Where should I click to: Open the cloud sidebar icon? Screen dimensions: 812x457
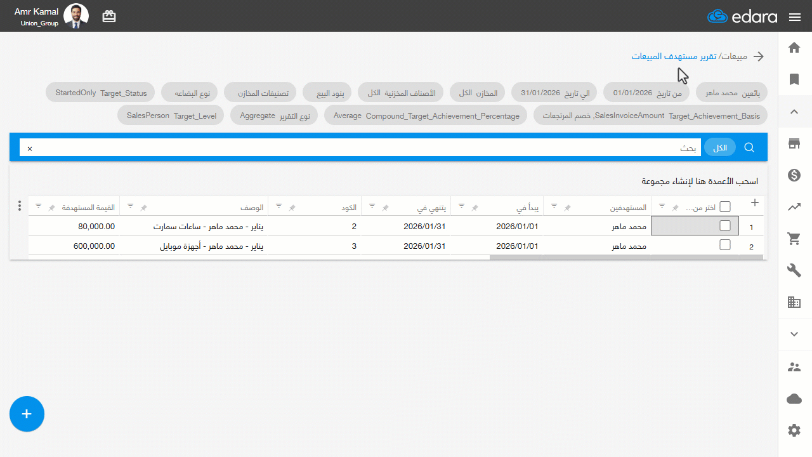(x=794, y=399)
